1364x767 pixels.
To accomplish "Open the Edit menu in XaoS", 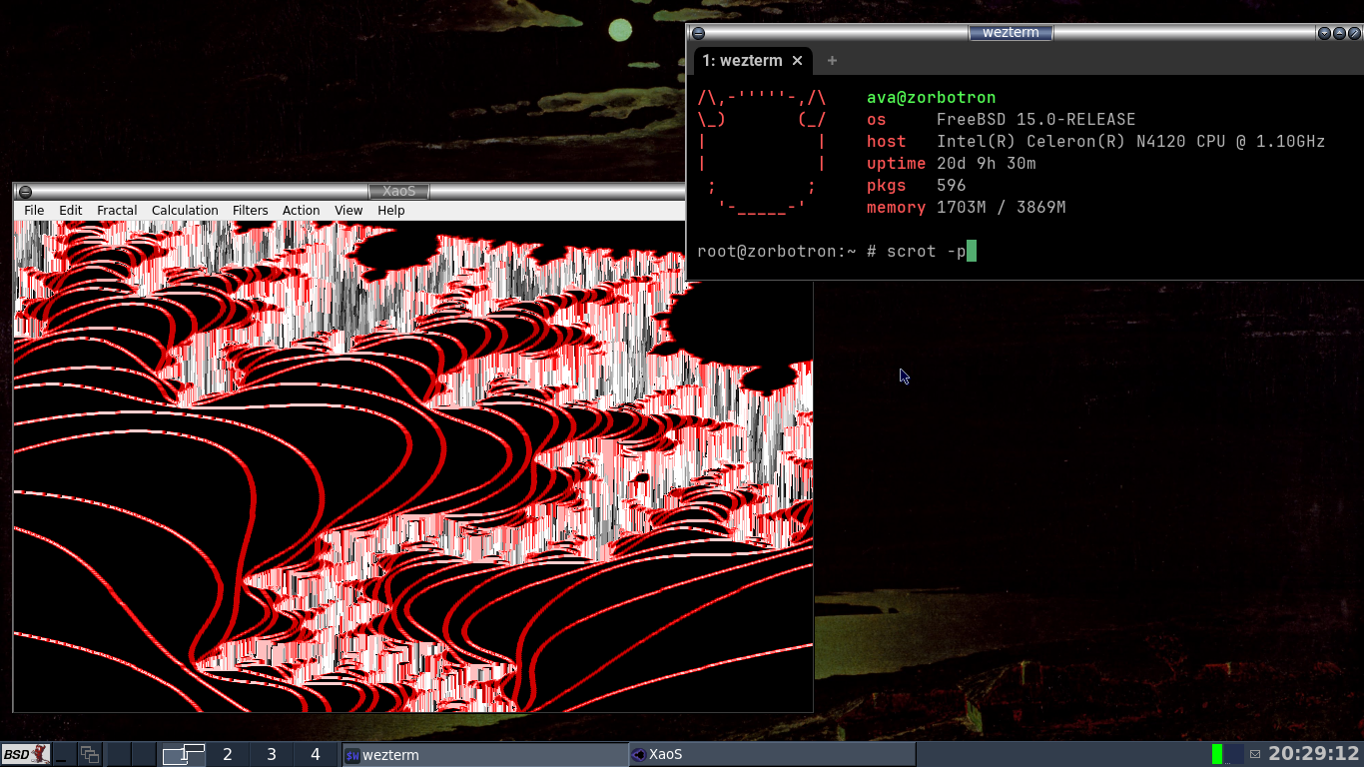I will (x=70, y=211).
